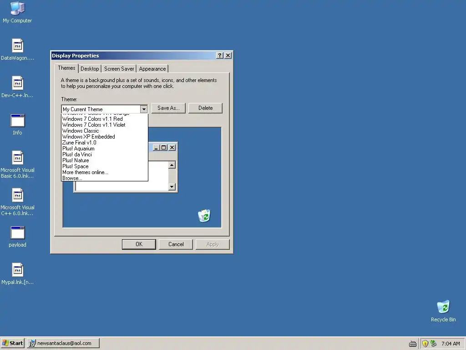Select Microsoft Visual C++ 6.0 shortcut icon
The height and width of the screenshot is (350, 466).
pos(17,202)
